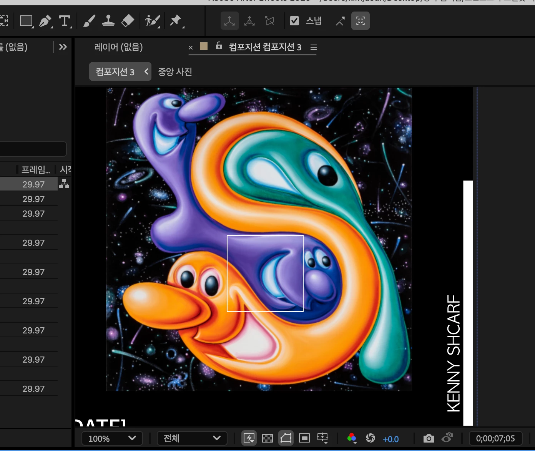Click the project search field
Viewport: 535px width, 451px height.
coord(33,149)
